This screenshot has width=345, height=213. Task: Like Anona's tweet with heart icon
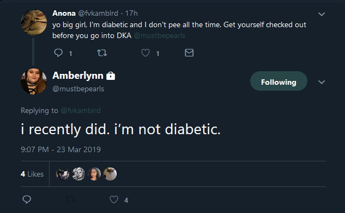146,53
